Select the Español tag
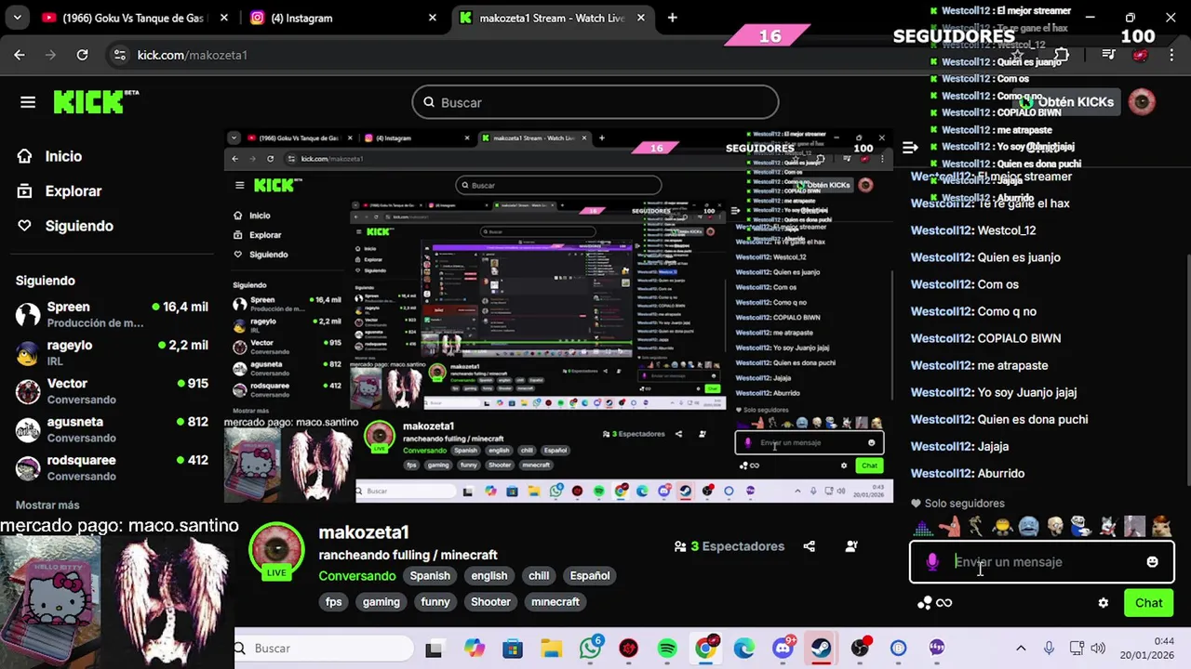 590,576
